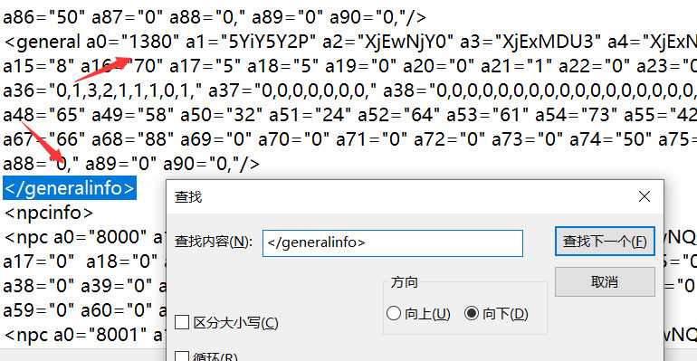The width and height of the screenshot is (697, 361).
Task: Click the a54="73" attribute text
Action: pos(576,115)
